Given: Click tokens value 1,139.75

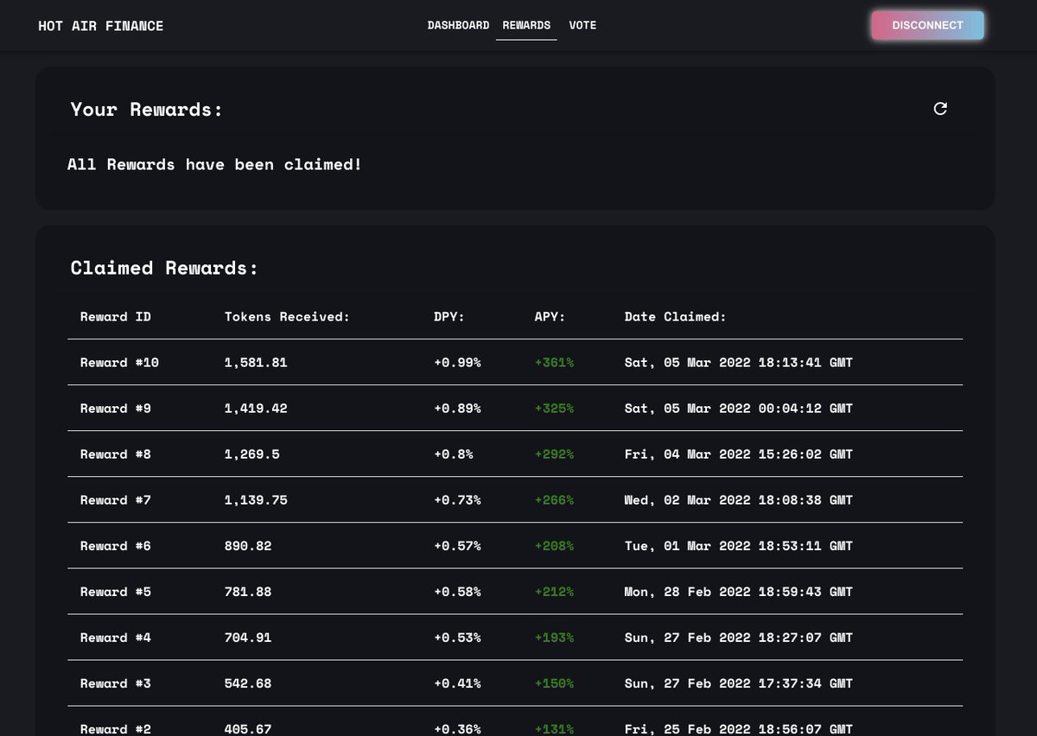Looking at the screenshot, I should pyautogui.click(x=256, y=500).
